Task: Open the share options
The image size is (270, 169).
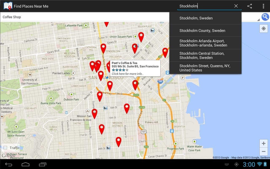Action: [249, 6]
